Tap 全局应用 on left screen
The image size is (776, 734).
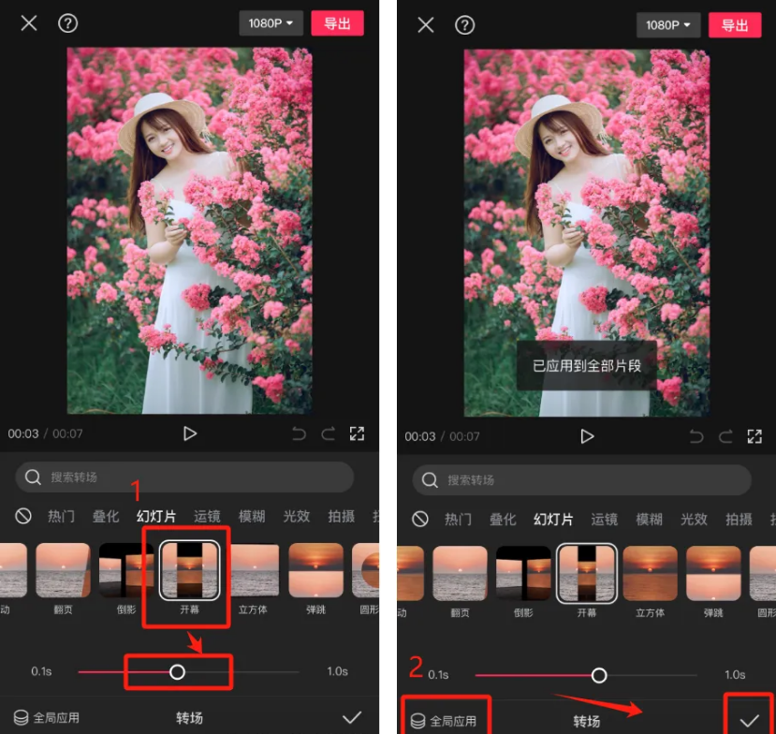tap(48, 718)
